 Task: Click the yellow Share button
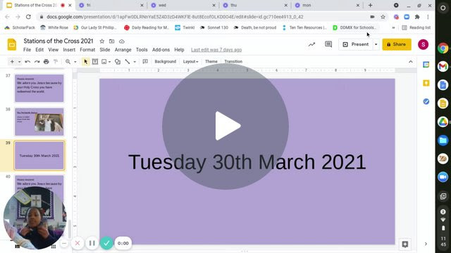point(397,44)
